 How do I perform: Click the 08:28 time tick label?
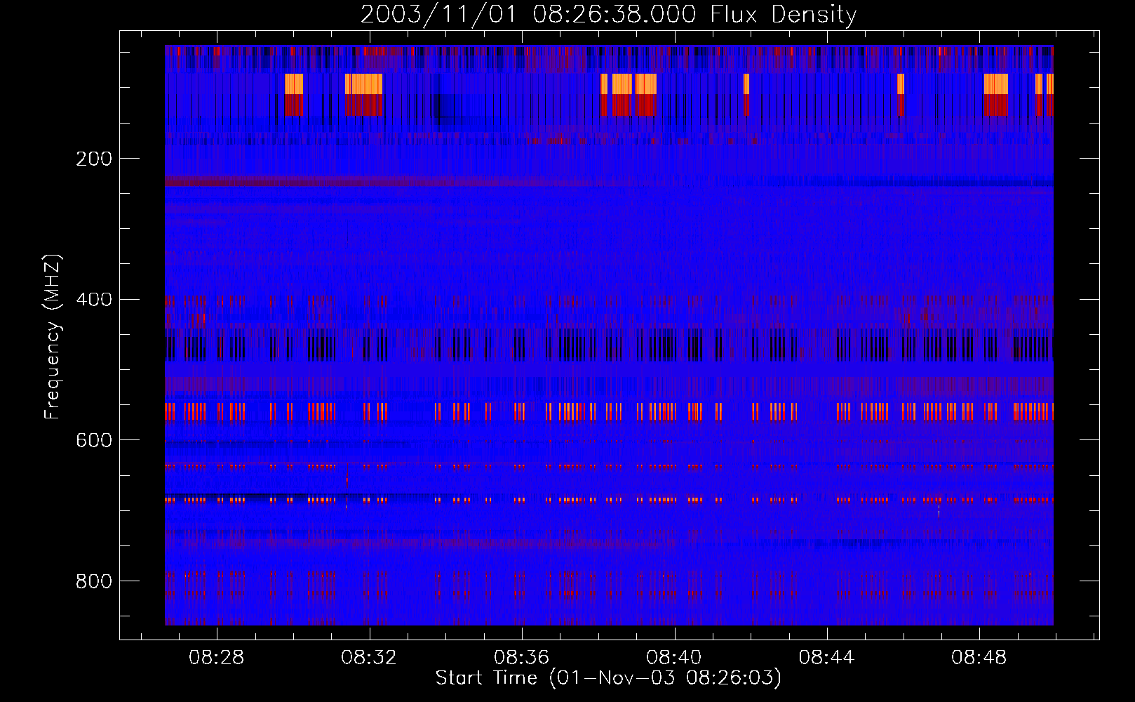(x=216, y=658)
